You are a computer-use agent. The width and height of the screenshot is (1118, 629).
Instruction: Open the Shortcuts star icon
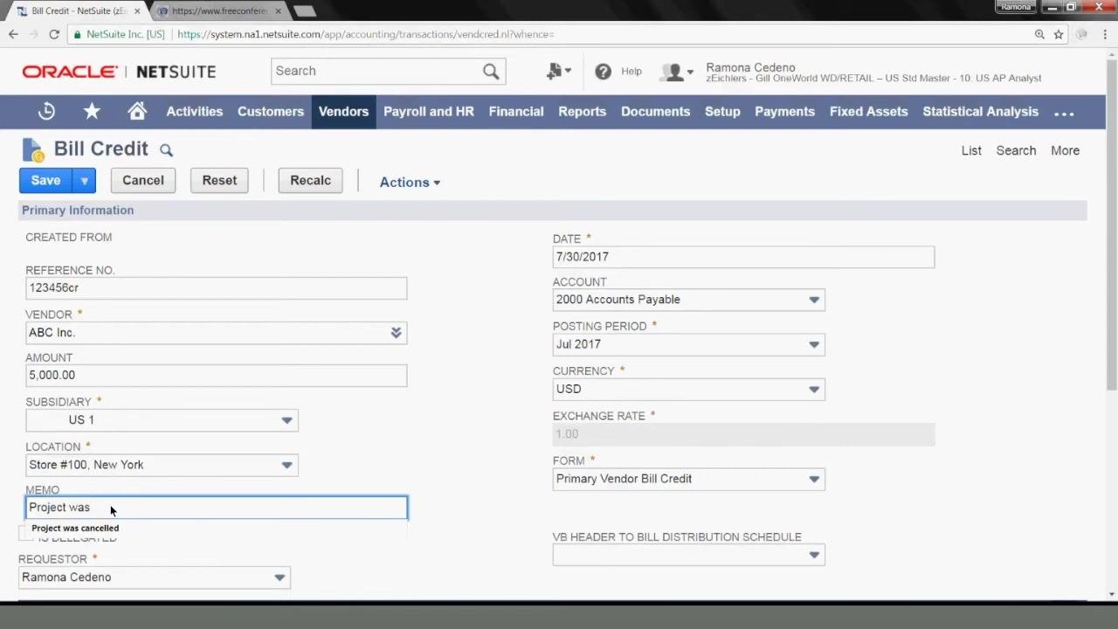click(x=92, y=111)
